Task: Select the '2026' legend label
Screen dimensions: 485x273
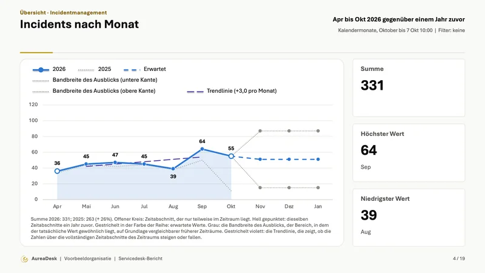Action: coord(59,69)
